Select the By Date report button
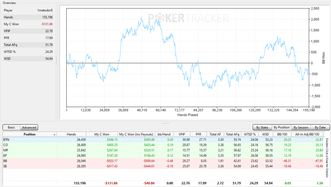Image resolution: width=331 pixels, height=187 pixels. point(320,127)
